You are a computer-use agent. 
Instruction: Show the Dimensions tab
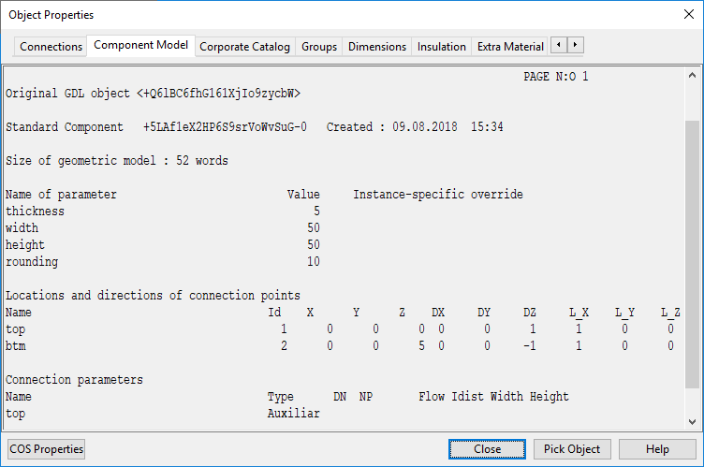tap(377, 46)
